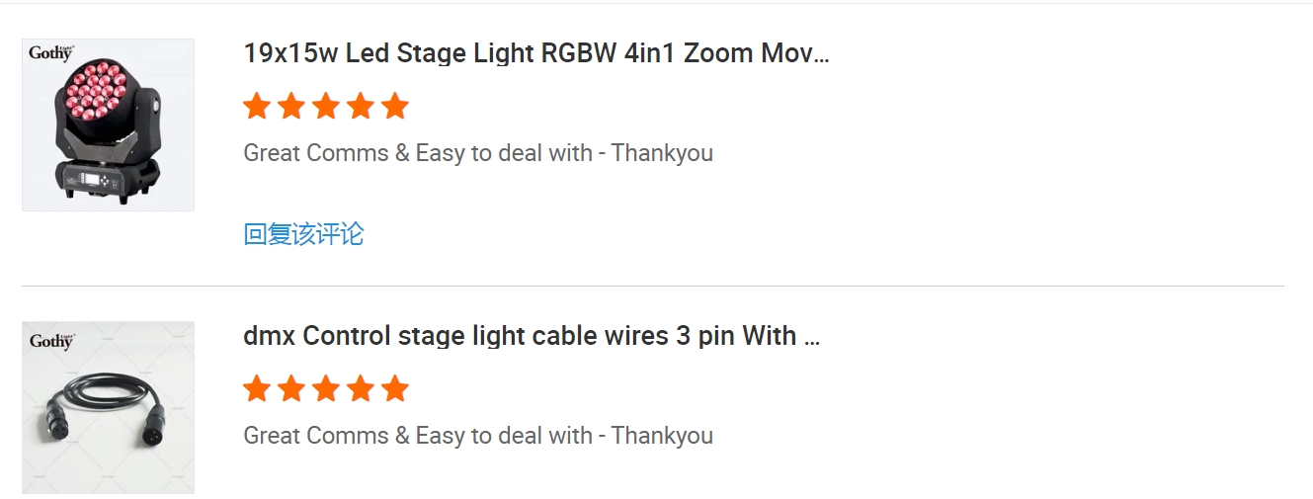Select review text under dmx cable
Image resolution: width=1313 pixels, height=499 pixels.
(478, 436)
